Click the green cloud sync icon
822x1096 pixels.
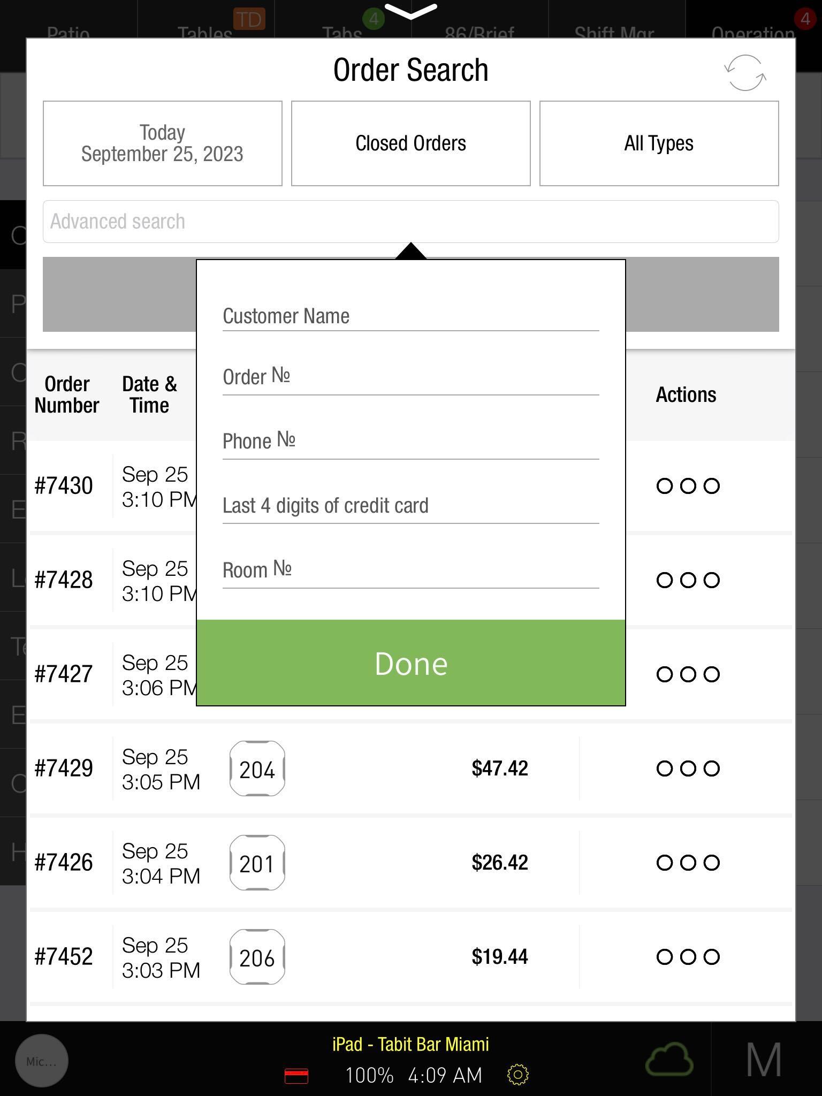pos(669,1060)
